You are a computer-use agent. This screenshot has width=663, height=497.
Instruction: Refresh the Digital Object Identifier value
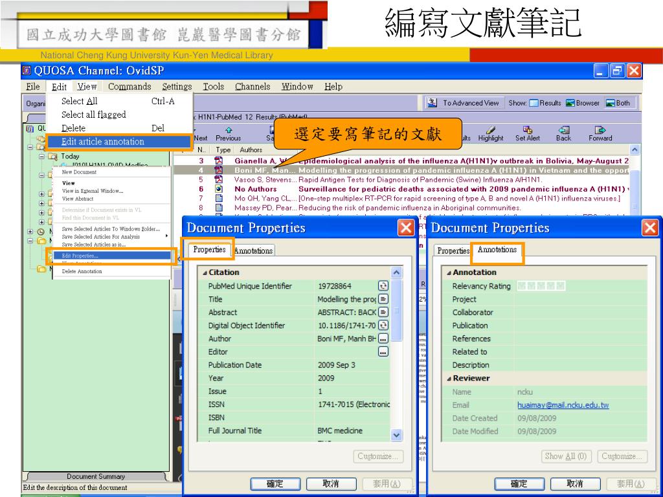[x=383, y=325]
